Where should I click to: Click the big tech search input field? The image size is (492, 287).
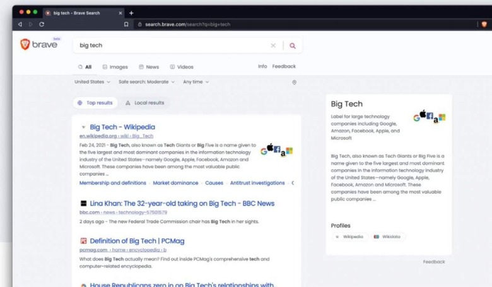[170, 45]
